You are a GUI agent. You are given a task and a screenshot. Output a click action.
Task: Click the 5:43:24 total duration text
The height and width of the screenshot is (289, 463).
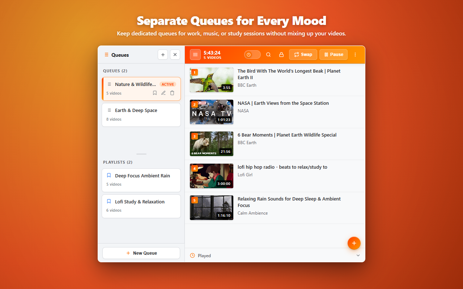point(212,53)
